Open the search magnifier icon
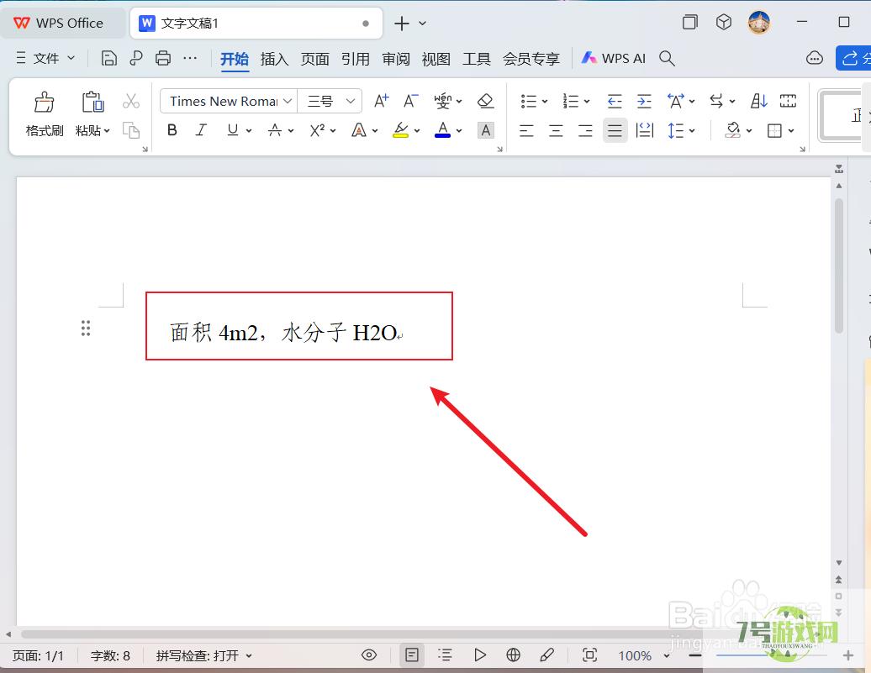The image size is (871, 673). point(667,58)
